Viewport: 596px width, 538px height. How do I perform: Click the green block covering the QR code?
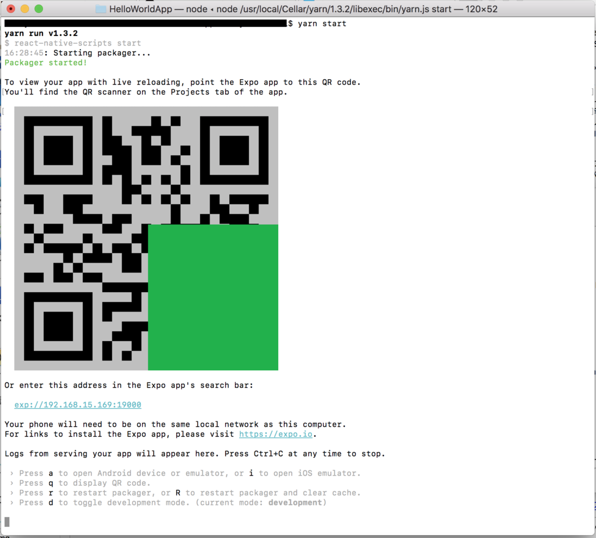[x=213, y=298]
